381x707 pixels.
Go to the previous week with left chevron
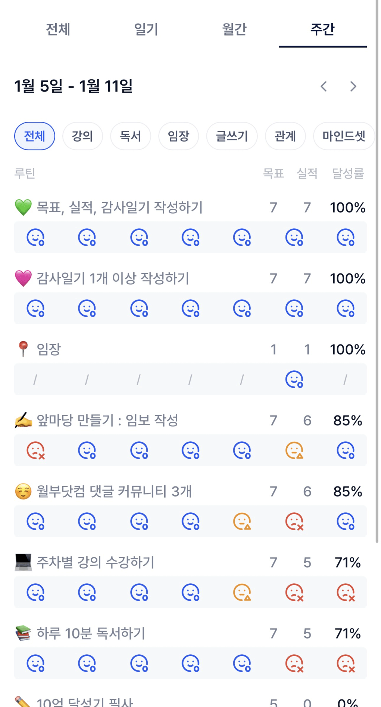(x=324, y=87)
